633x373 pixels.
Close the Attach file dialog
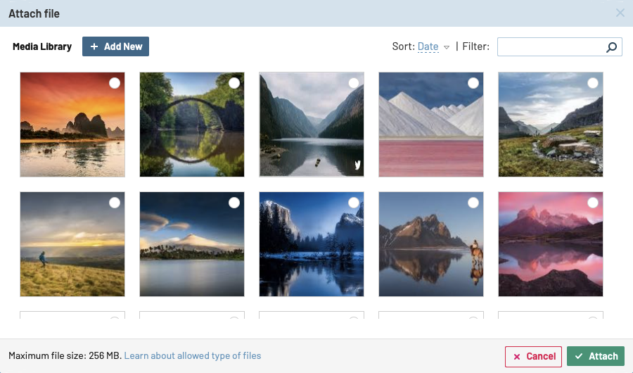point(620,13)
